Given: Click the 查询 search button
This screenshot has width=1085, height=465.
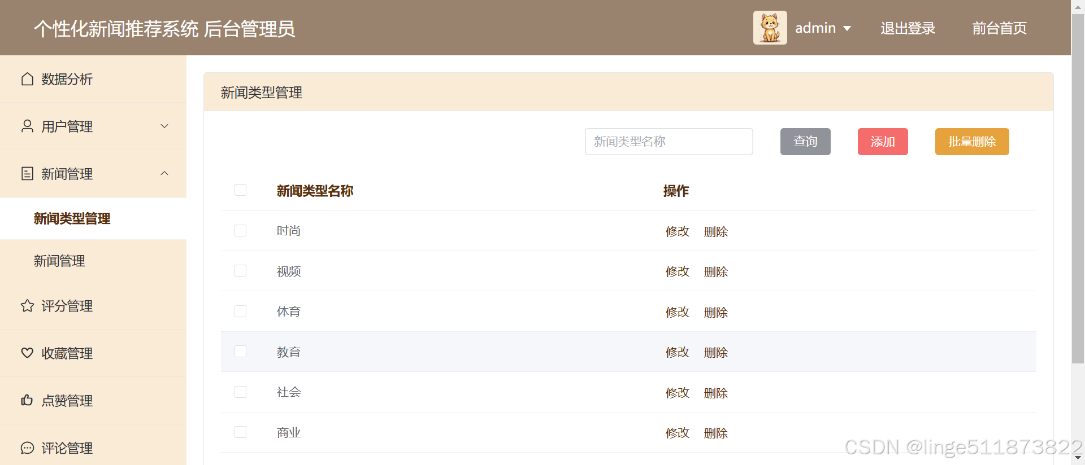Looking at the screenshot, I should pos(805,142).
